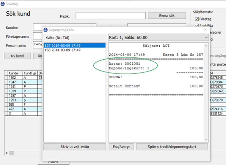This screenshot has height=165, width=226.
Task: Click the KundTyp column header
Action: point(30,73)
